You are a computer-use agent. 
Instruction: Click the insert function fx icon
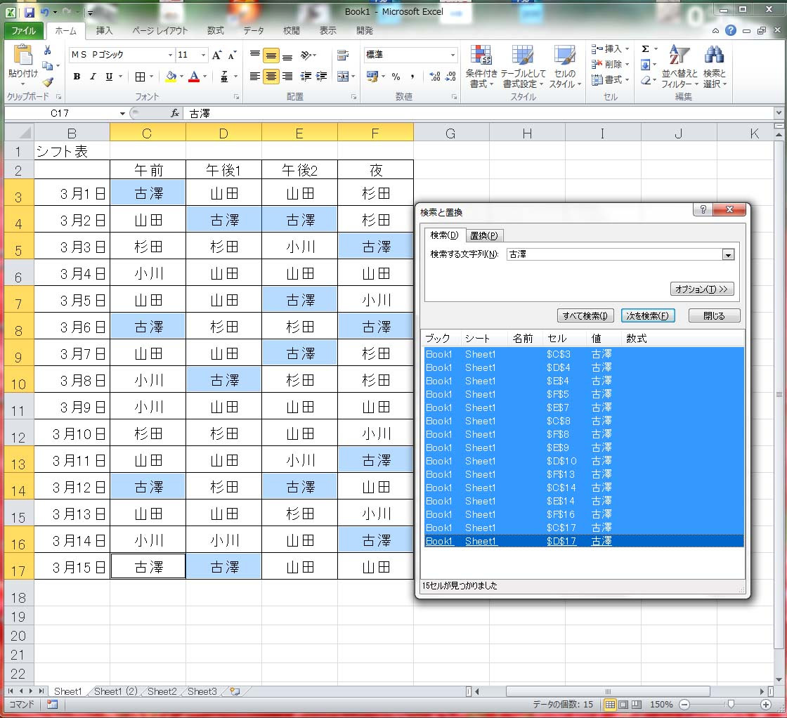click(x=175, y=113)
